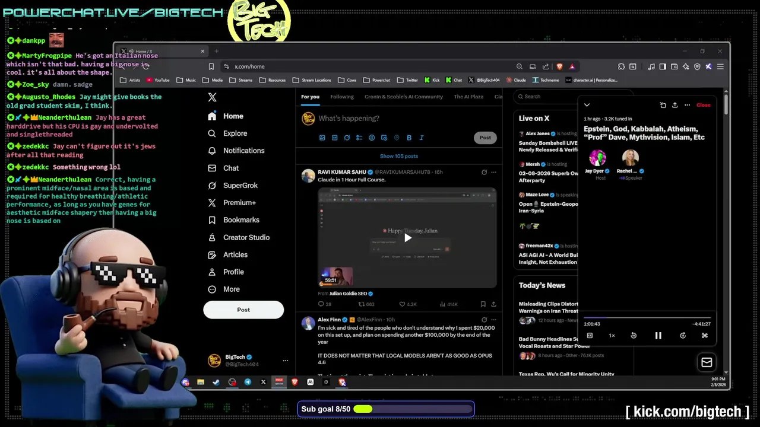
Task: Click the Brave Shields lion icon in the address bar
Action: 559,66
